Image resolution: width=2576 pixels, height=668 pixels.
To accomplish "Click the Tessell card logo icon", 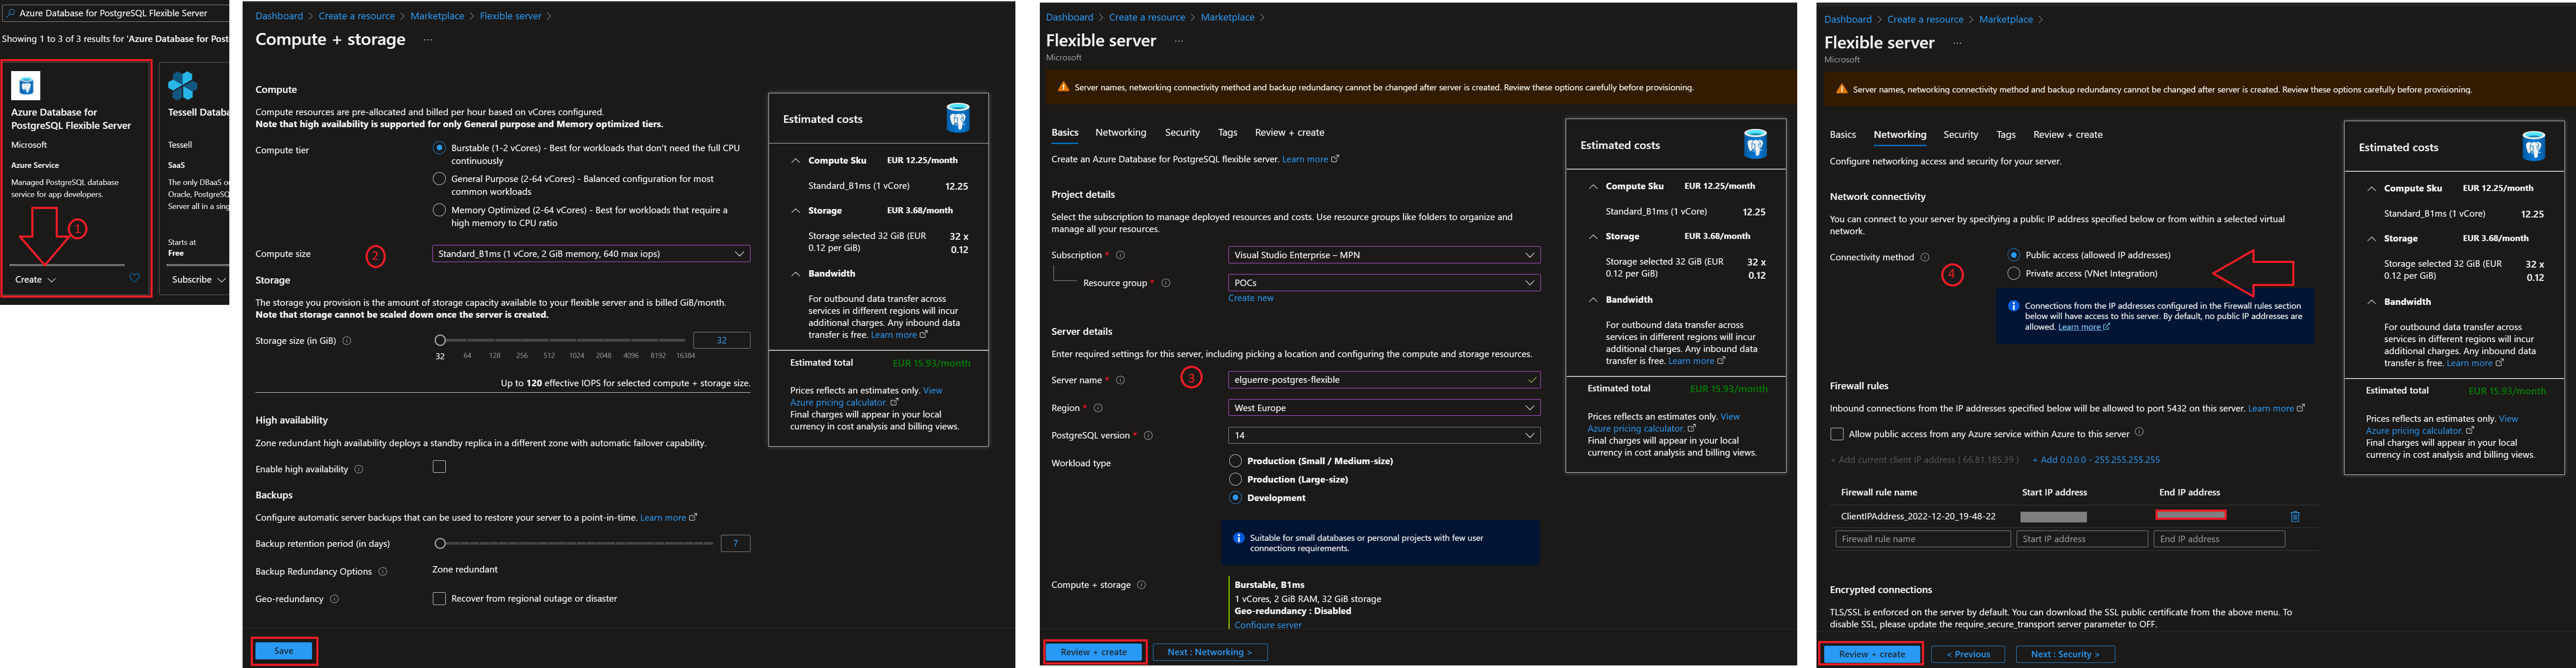I will [x=182, y=86].
